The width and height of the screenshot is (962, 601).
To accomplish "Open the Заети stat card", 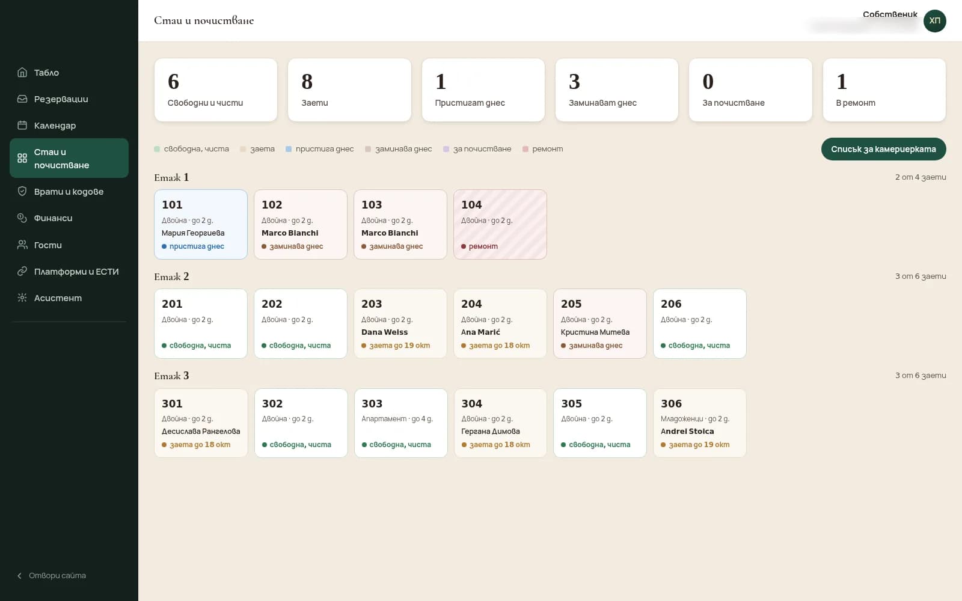I will (349, 90).
